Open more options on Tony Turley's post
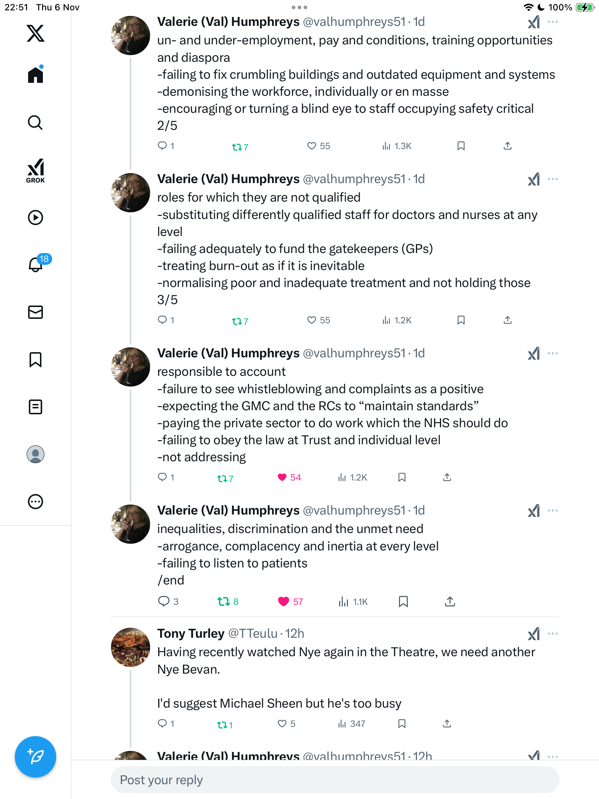 [x=553, y=634]
